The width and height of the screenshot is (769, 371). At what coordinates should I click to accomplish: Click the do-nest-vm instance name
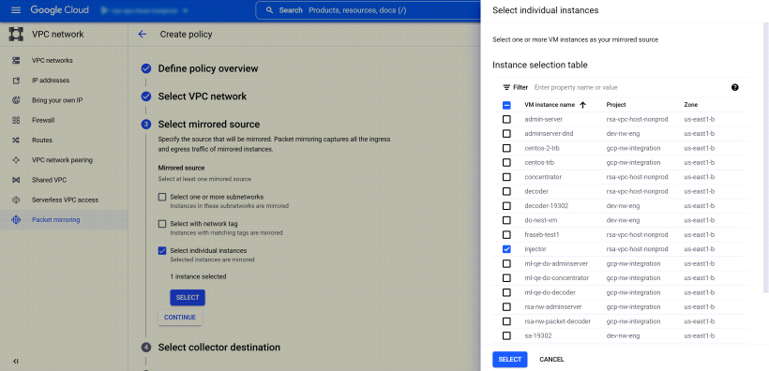[541, 220]
